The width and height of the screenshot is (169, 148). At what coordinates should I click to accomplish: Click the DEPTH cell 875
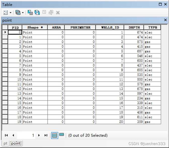point(134,42)
